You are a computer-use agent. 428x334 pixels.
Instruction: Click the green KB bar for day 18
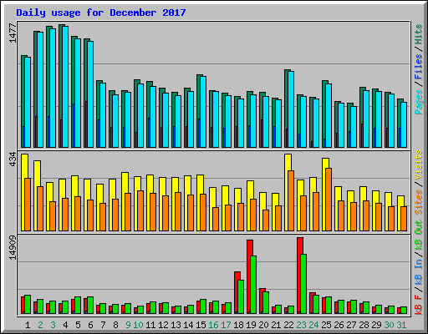coord(241,296)
